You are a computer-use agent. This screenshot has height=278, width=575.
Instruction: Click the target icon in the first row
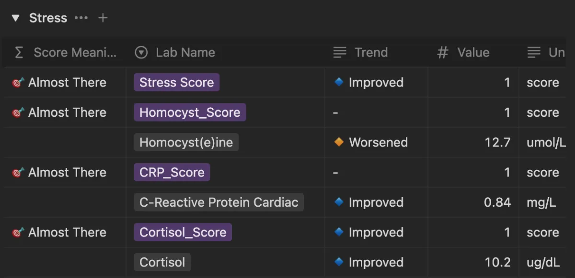click(x=18, y=83)
